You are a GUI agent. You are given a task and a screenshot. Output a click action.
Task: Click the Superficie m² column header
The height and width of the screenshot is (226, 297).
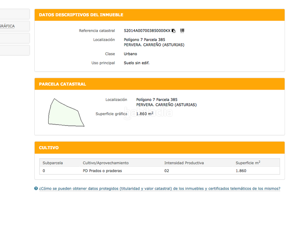coord(248,163)
